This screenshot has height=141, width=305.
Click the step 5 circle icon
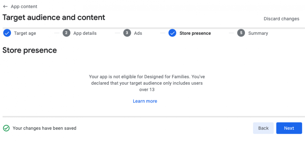[241, 33]
